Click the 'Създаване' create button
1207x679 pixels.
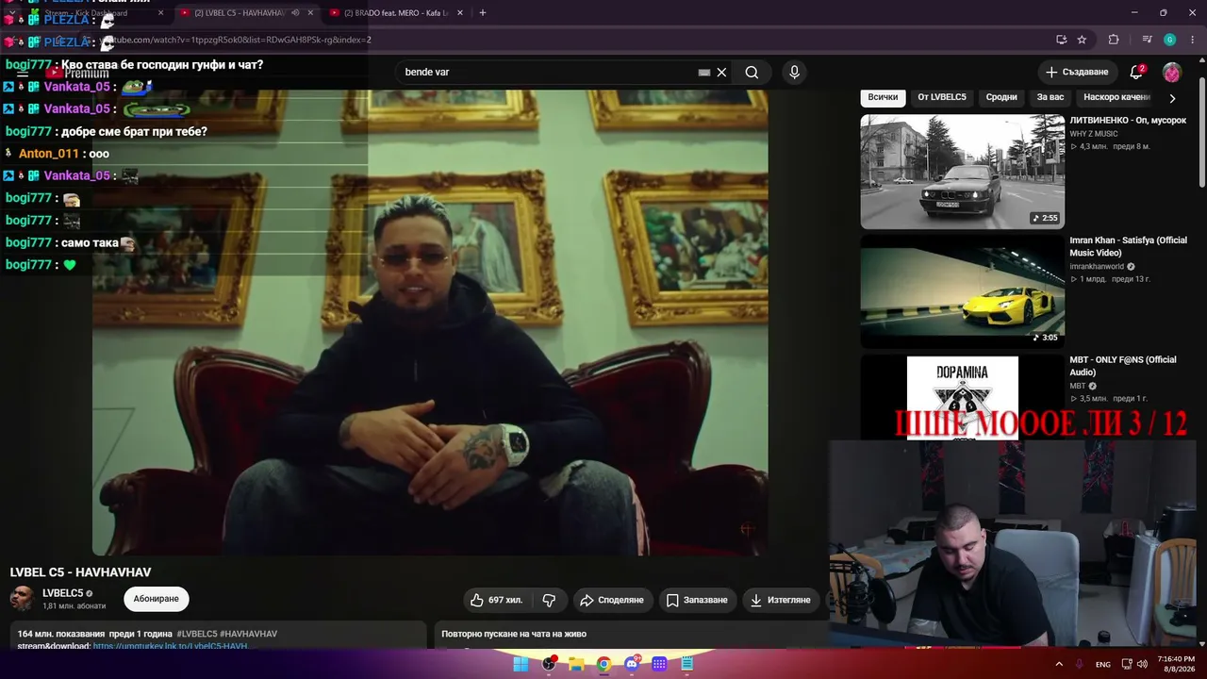click(x=1077, y=73)
